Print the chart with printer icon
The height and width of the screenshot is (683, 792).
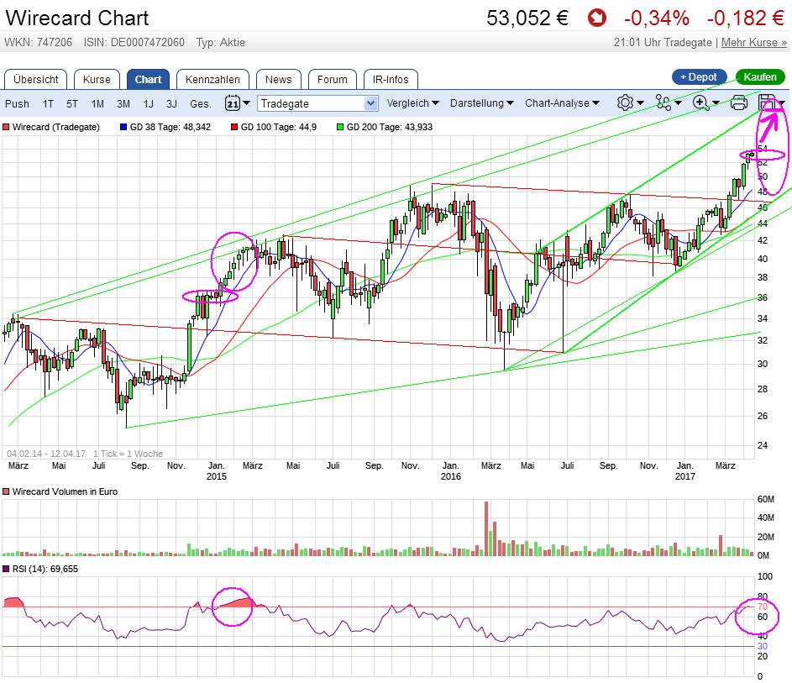(x=739, y=102)
